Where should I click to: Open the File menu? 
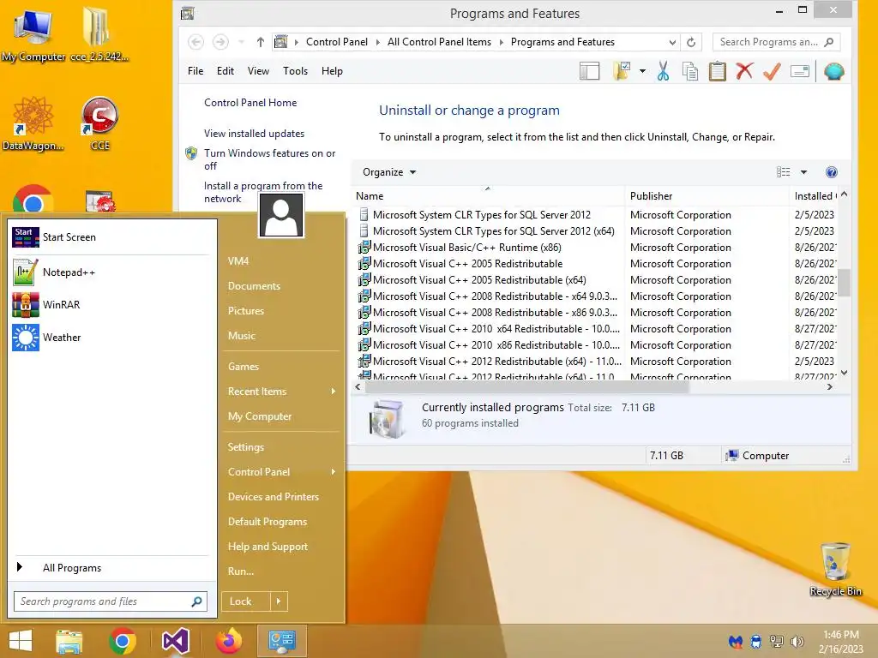pyautogui.click(x=195, y=71)
